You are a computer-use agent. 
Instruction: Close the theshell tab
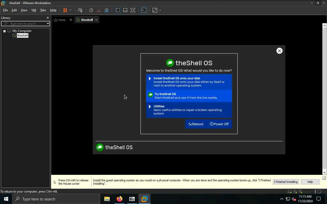(x=96, y=20)
